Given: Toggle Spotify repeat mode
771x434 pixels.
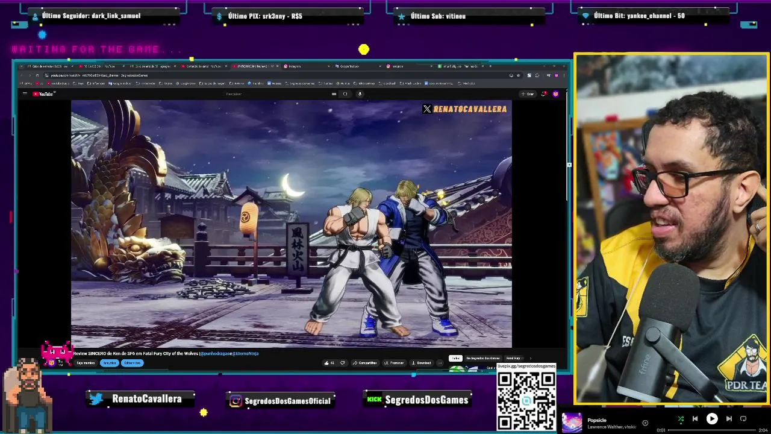Looking at the screenshot, I should pos(743,419).
